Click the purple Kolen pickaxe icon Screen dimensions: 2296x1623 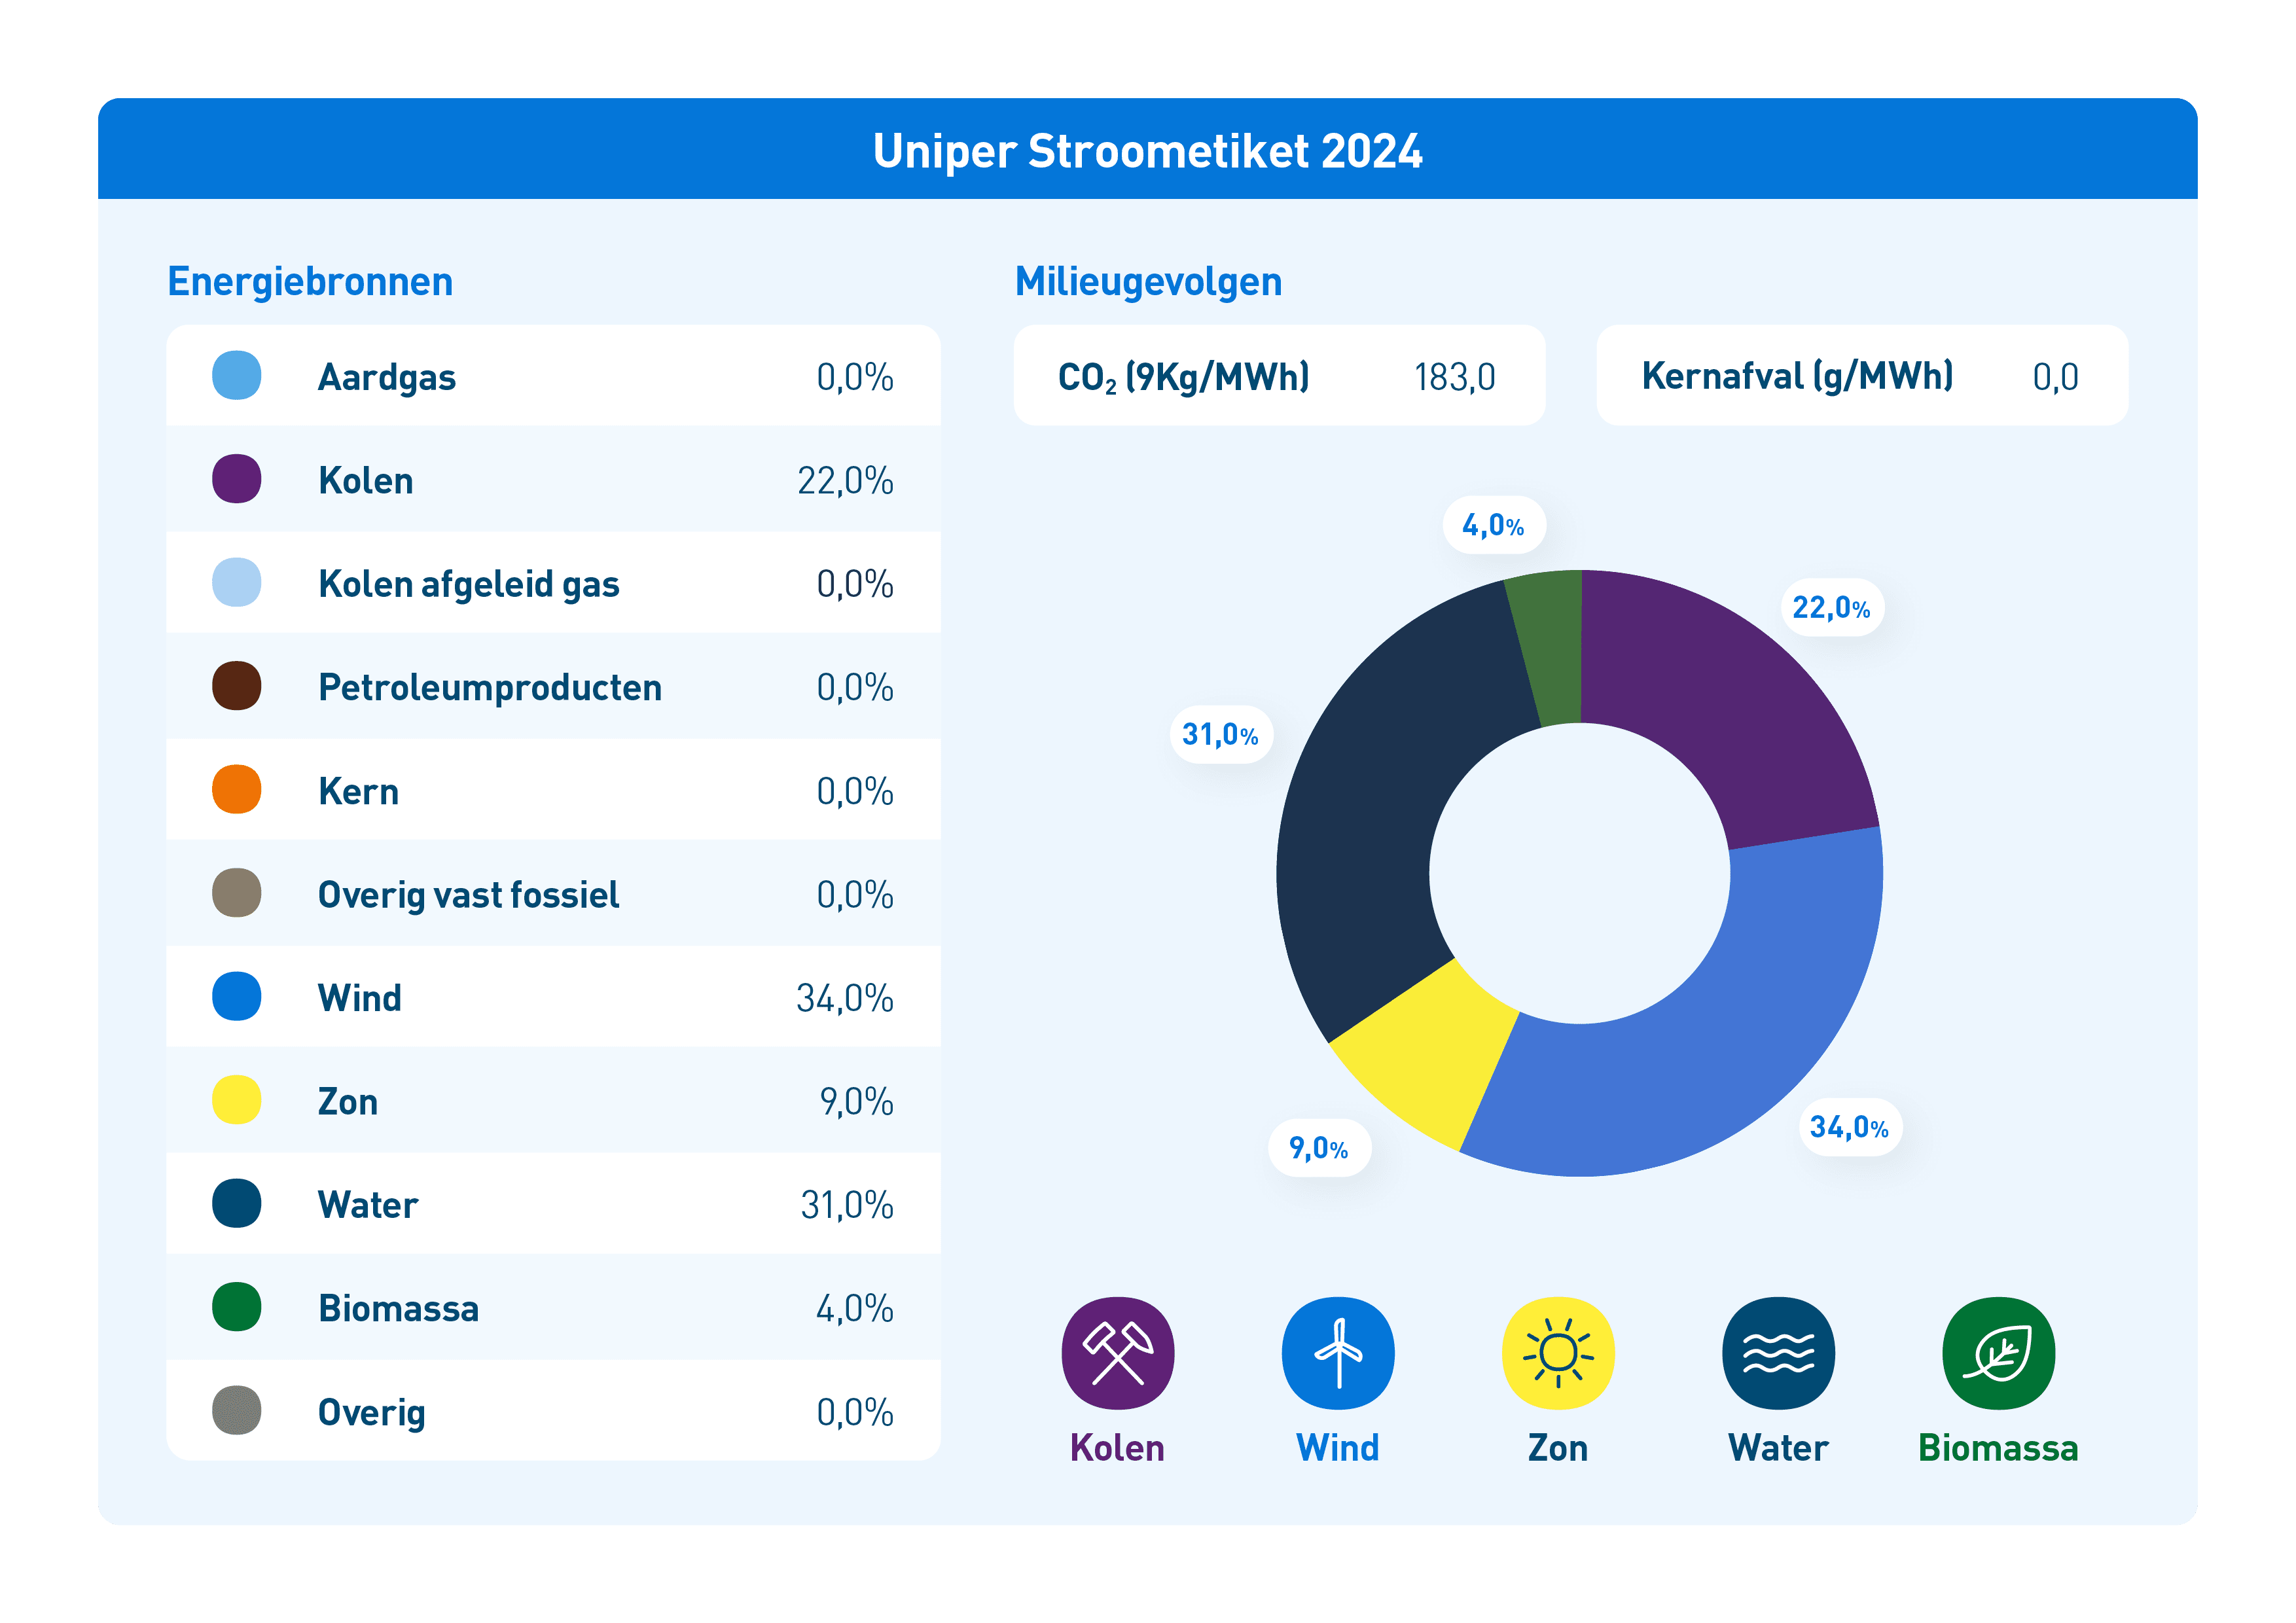1117,1353
